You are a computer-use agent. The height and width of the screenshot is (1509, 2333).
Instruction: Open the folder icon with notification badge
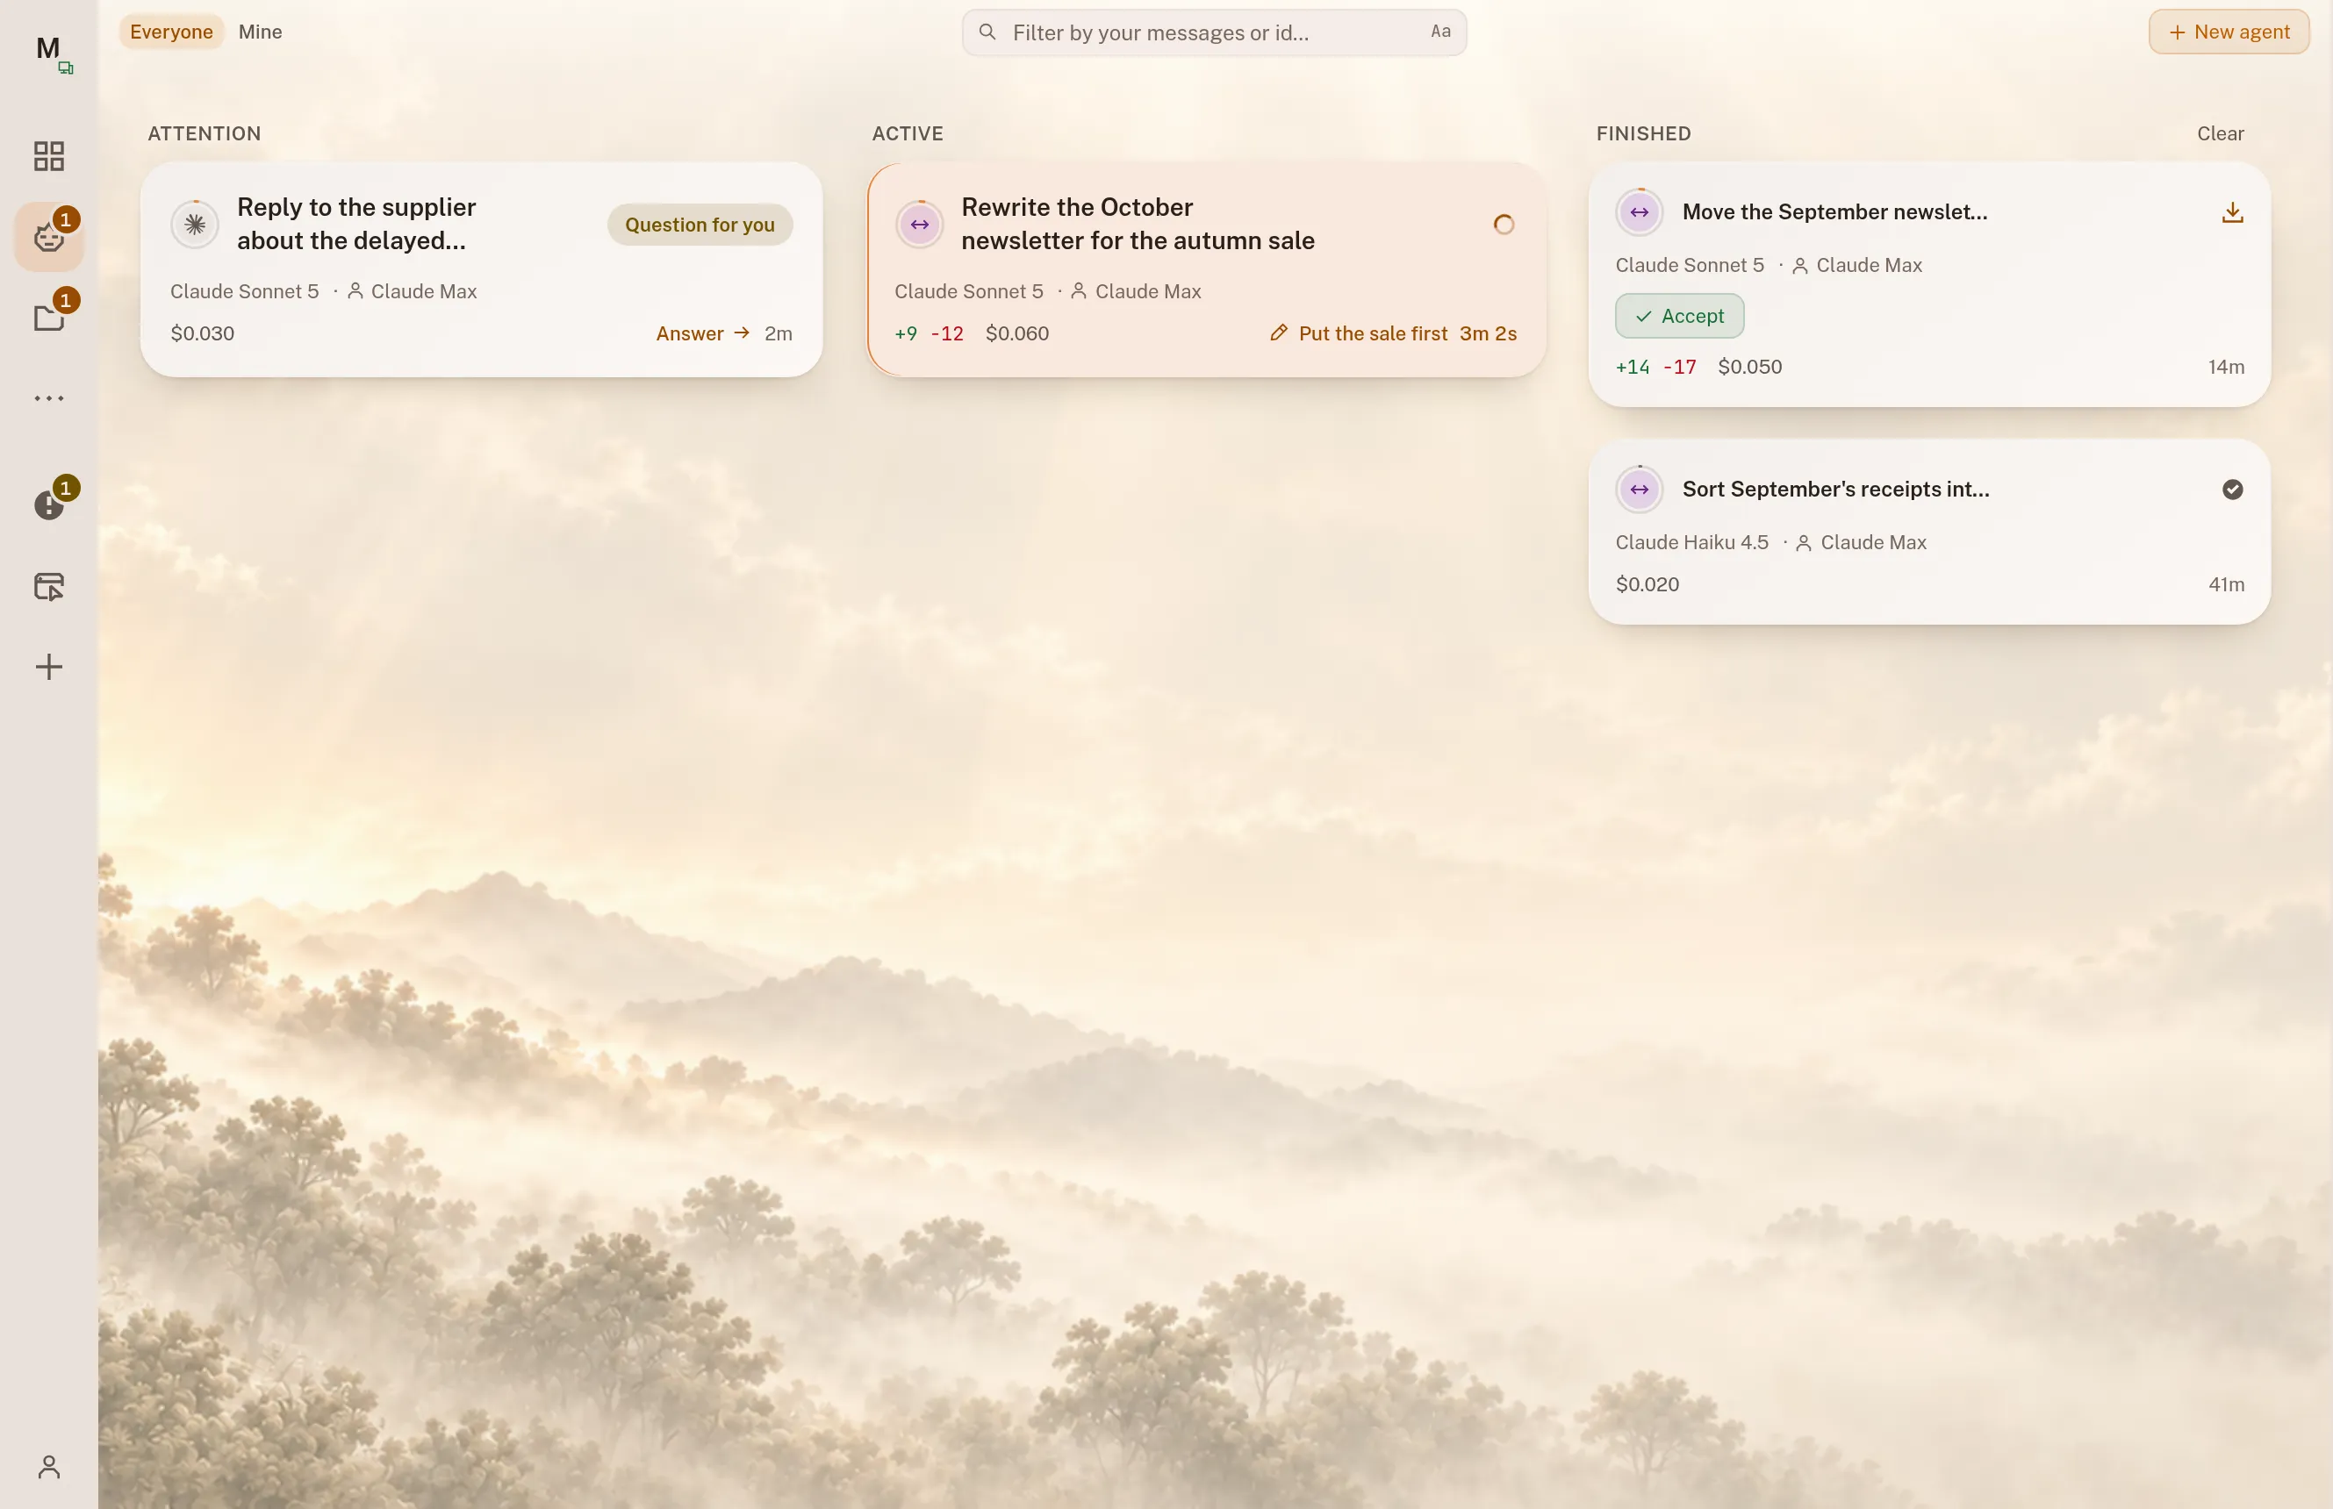[49, 318]
